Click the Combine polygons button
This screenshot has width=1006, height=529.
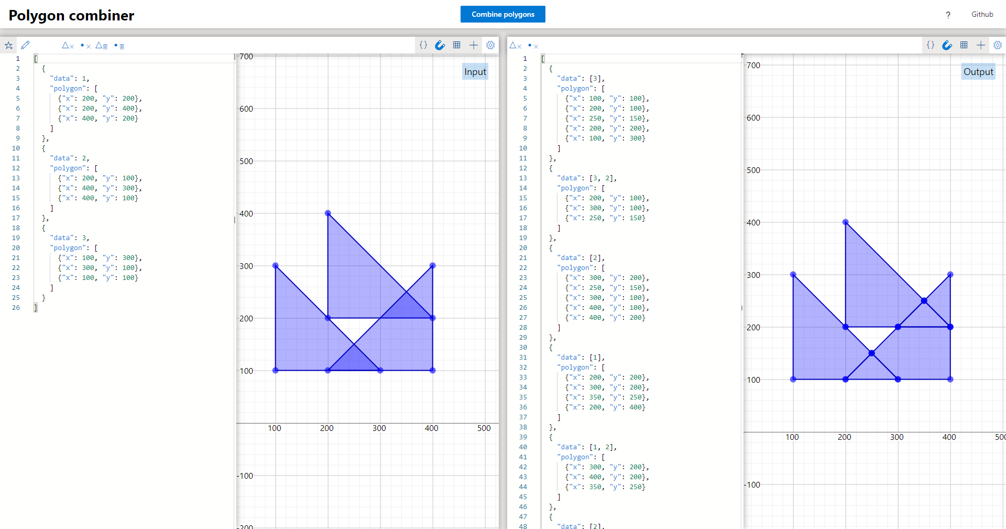(x=503, y=14)
